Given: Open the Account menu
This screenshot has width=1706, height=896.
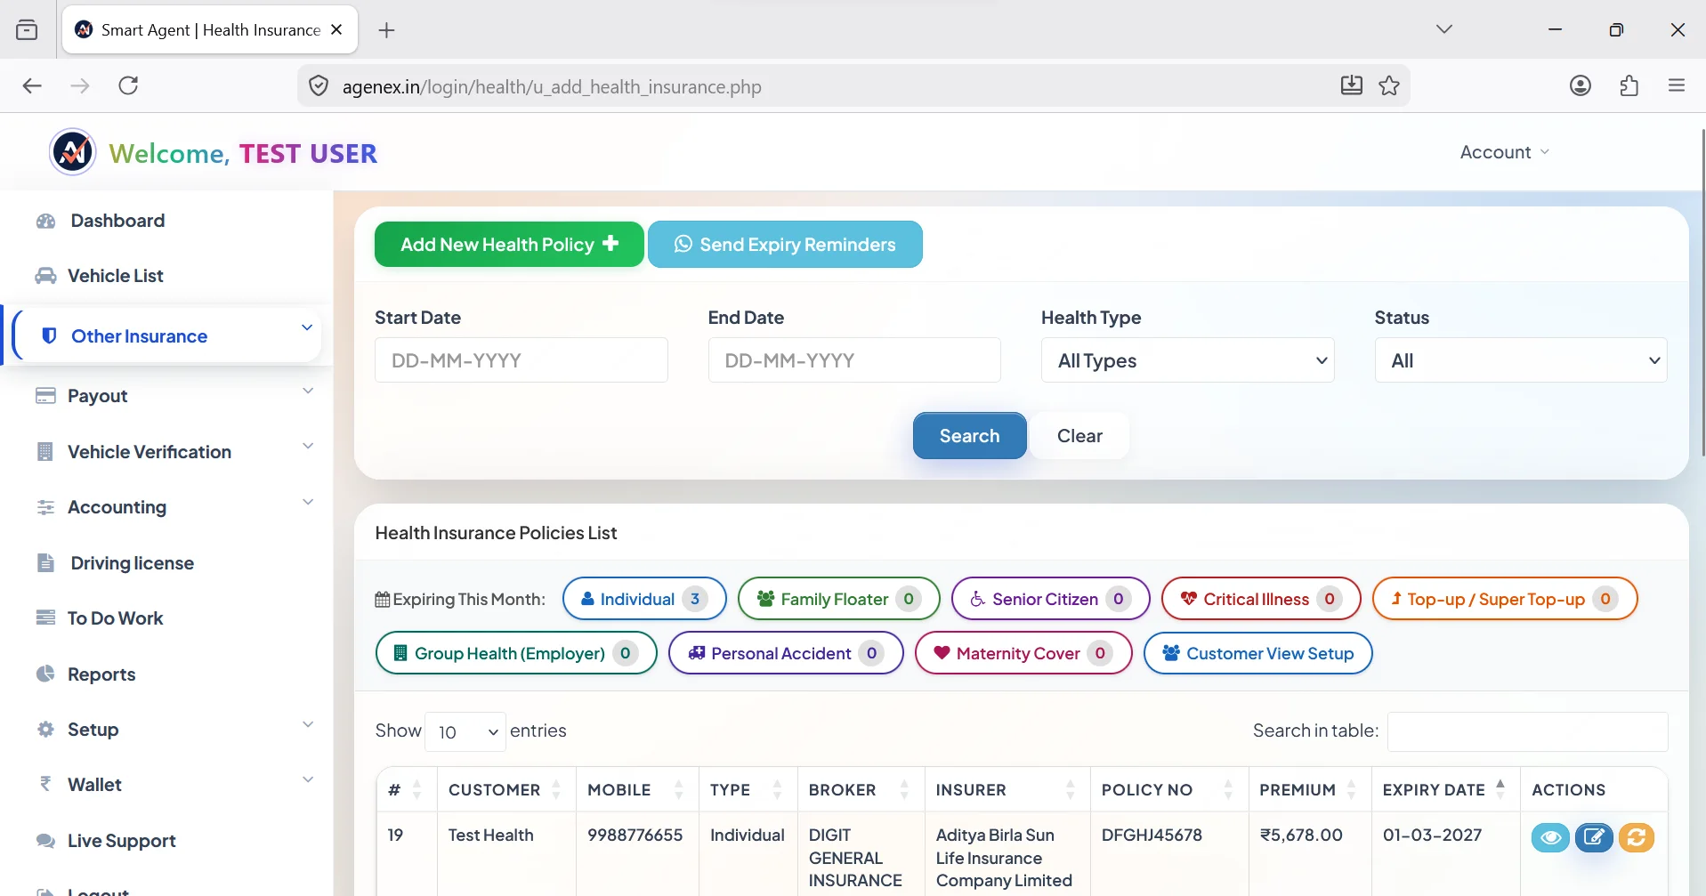Looking at the screenshot, I should click(x=1504, y=152).
